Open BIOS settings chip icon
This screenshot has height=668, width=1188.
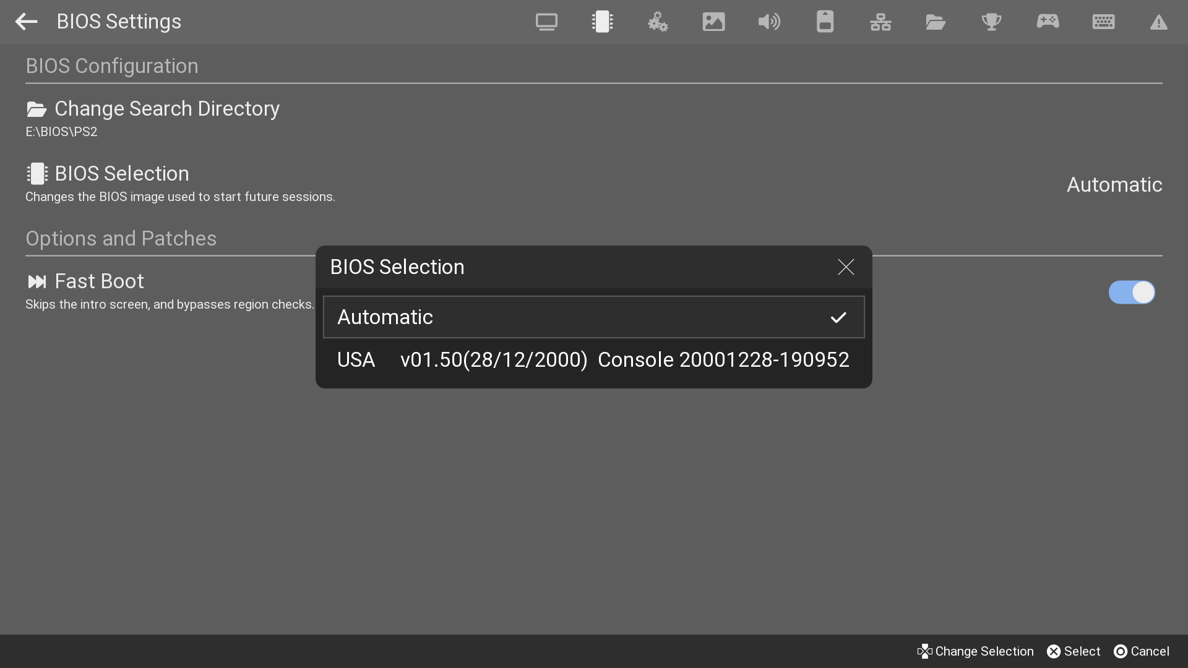tap(602, 22)
